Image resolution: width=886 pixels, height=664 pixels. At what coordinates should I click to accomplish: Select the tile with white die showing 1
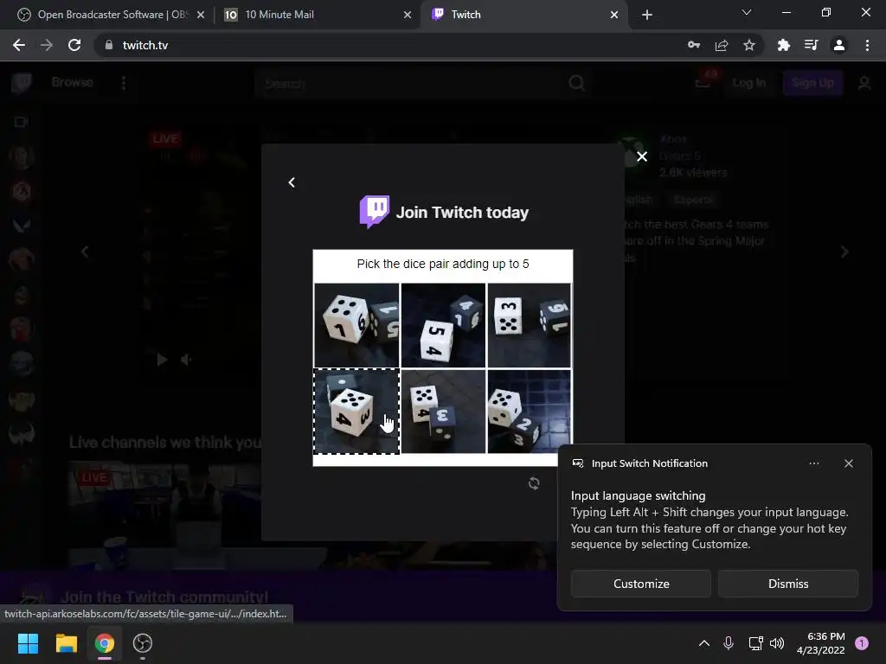[356, 325]
